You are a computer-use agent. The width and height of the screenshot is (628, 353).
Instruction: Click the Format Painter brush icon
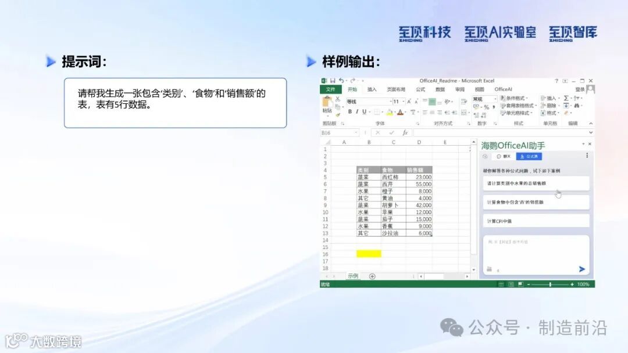click(x=338, y=115)
